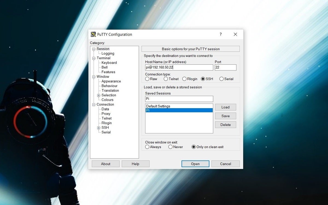Image resolution: width=328 pixels, height=205 pixels.
Task: Open the Selection category
Action: [x=109, y=95]
